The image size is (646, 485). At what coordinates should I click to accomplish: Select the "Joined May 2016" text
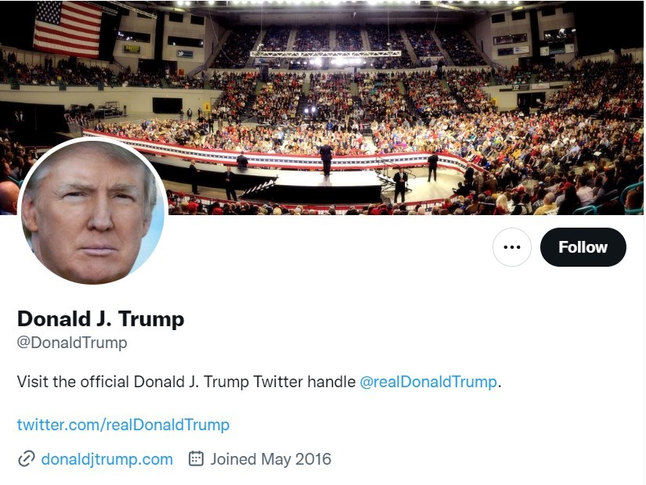271,459
